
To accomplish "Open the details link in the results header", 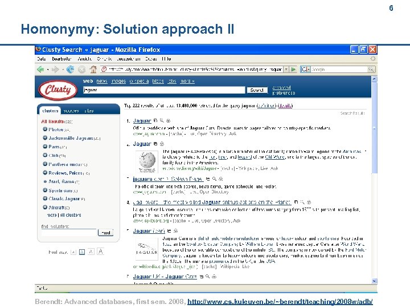I will 285,106.
